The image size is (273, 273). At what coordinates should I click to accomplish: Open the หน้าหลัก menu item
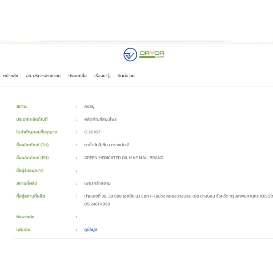point(11,76)
